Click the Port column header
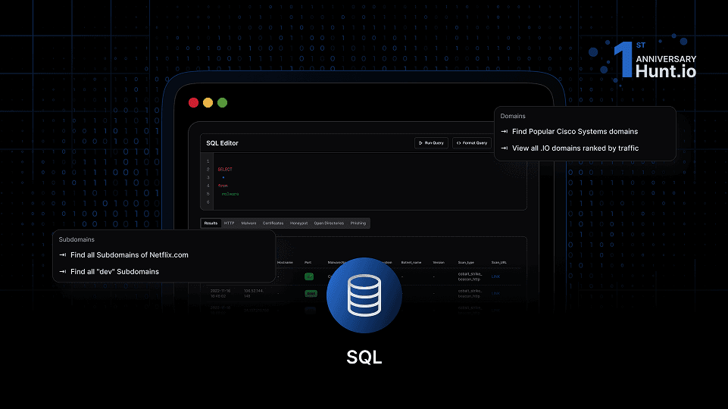728x409 pixels. click(x=308, y=262)
